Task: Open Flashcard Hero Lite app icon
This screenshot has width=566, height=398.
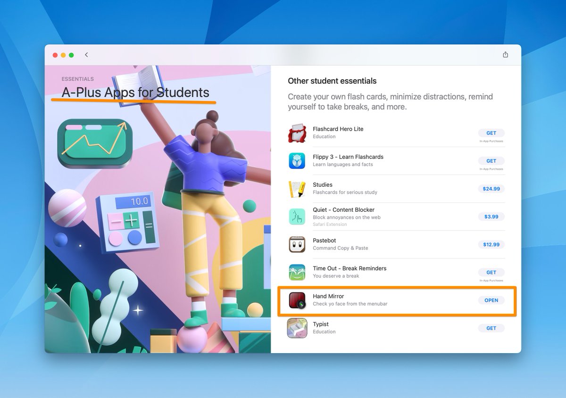Action: click(297, 133)
